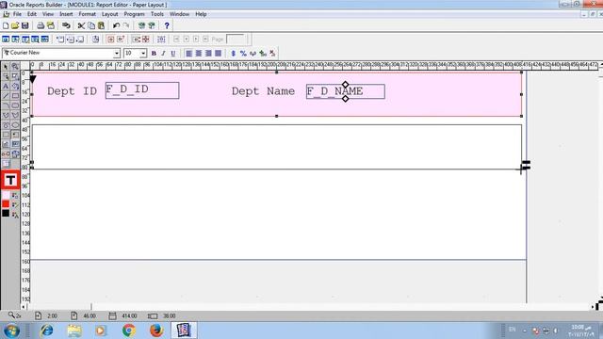This screenshot has height=339, width=603.
Task: Paste from clipboard icon
Action: [x=101, y=25]
